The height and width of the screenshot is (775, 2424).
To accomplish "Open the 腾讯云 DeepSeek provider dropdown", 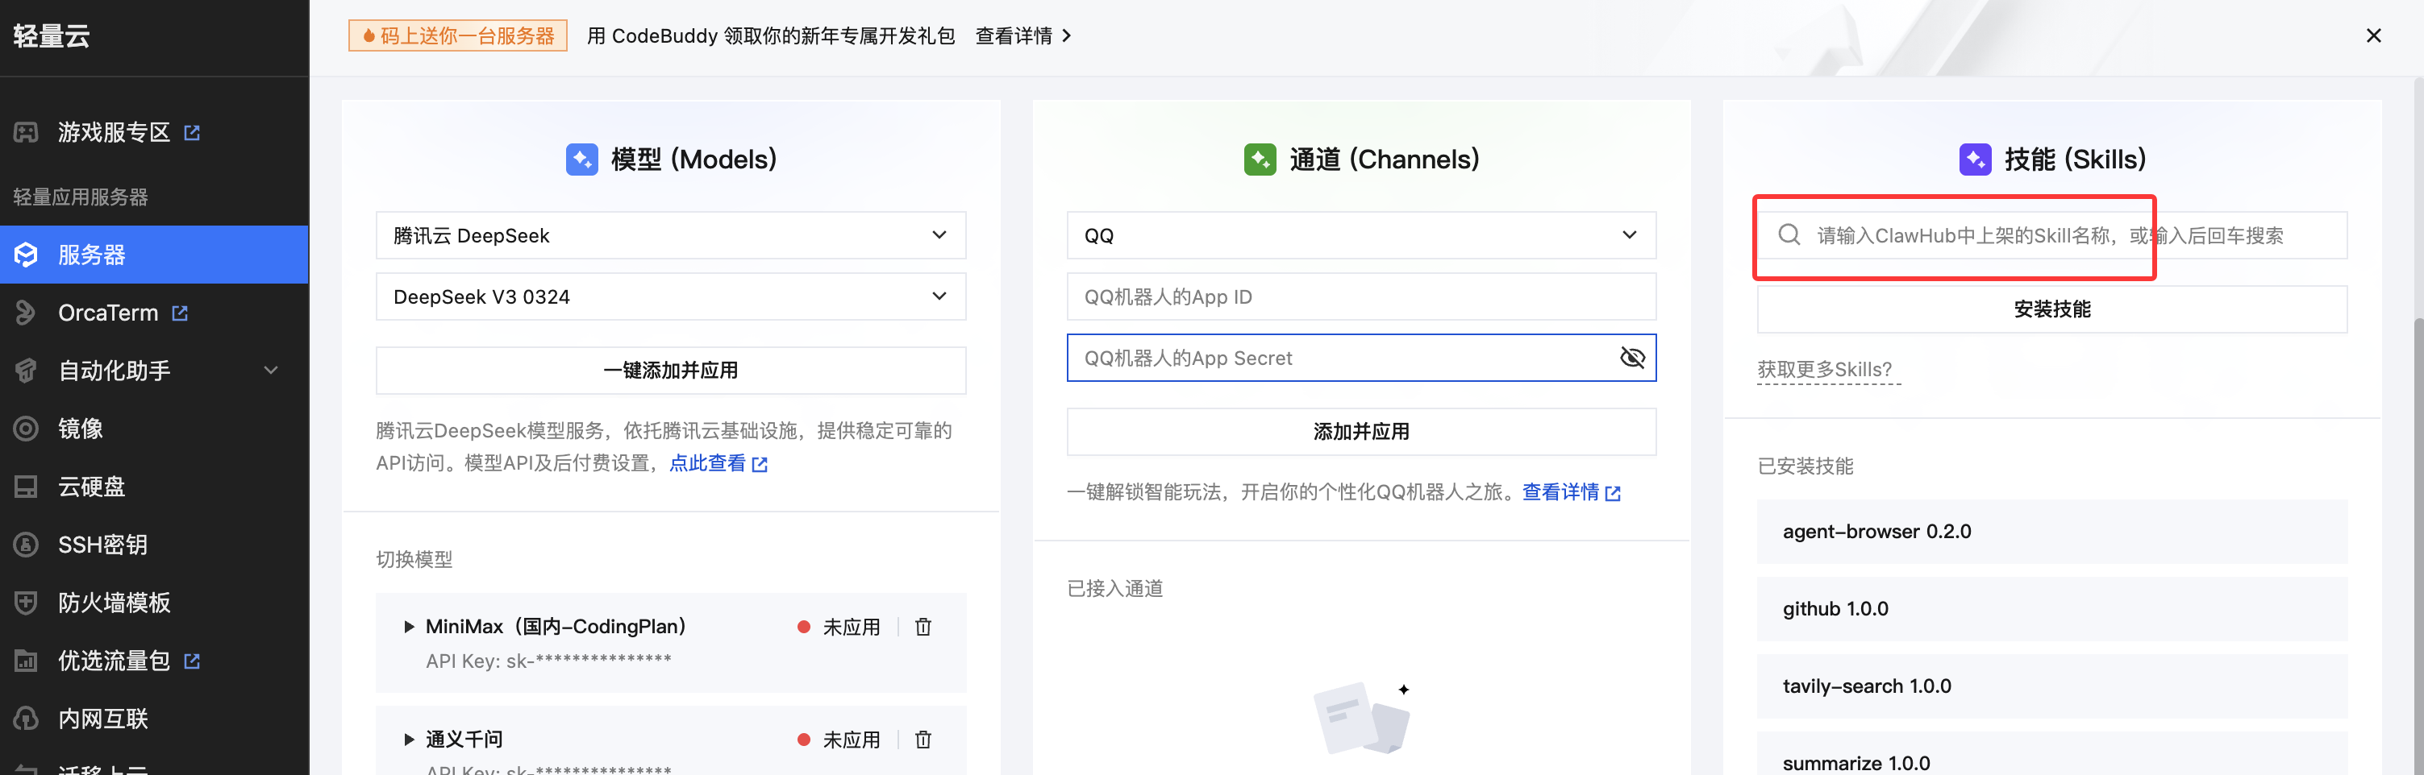I will tap(670, 235).
